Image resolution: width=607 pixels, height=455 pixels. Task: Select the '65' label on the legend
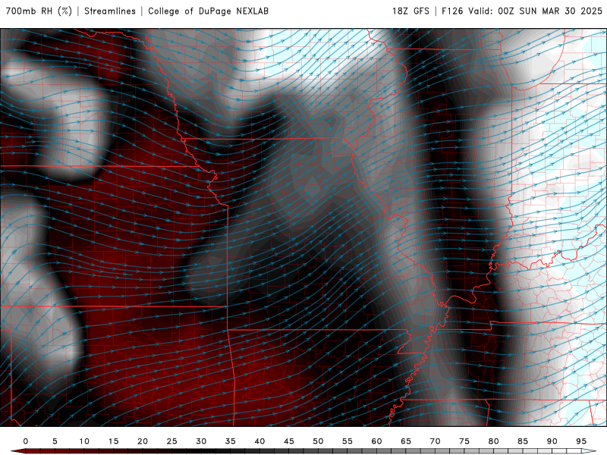(406, 441)
